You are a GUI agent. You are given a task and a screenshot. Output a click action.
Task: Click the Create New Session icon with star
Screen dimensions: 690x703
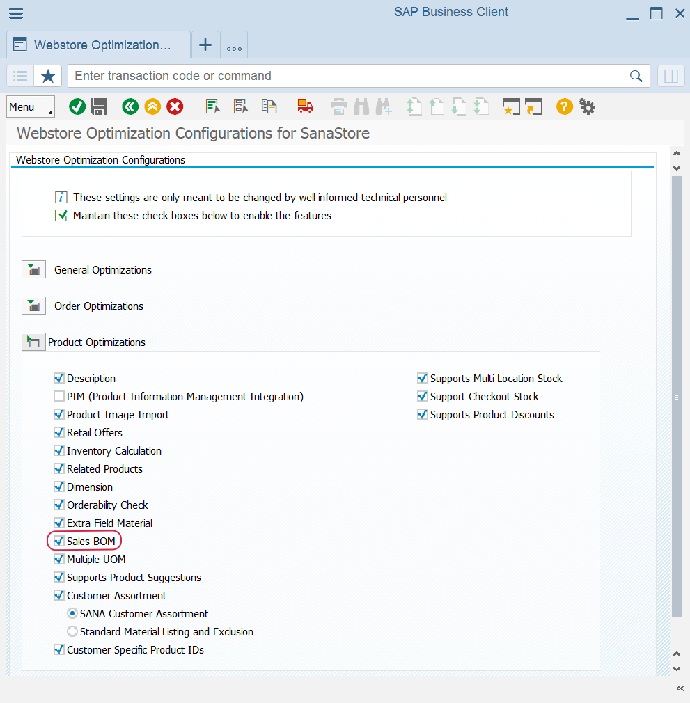[511, 106]
